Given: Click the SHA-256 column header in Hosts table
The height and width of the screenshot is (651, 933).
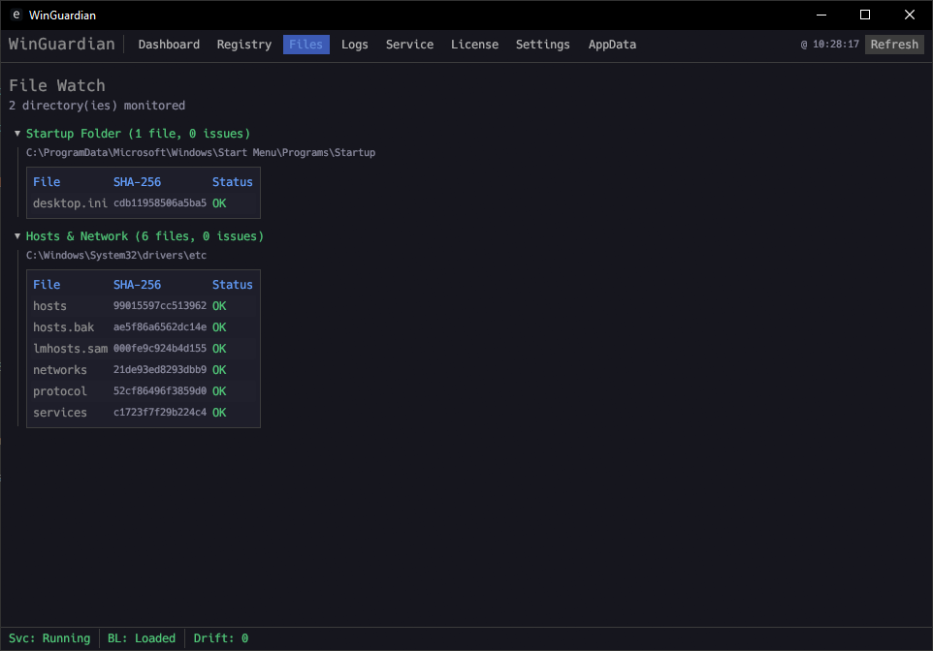Looking at the screenshot, I should (137, 285).
